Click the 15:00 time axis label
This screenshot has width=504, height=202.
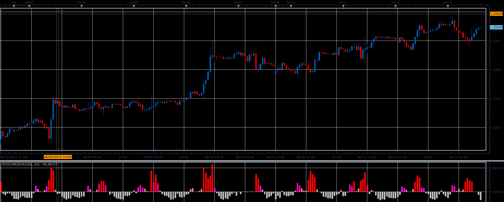point(428,157)
